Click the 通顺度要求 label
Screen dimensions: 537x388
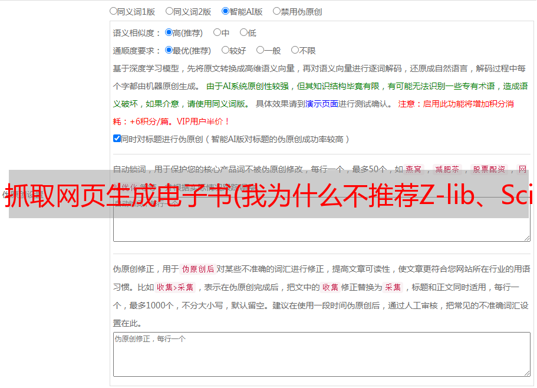[137, 51]
